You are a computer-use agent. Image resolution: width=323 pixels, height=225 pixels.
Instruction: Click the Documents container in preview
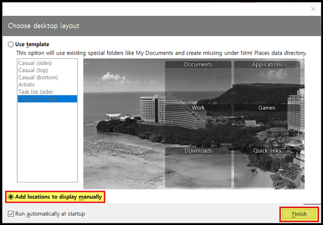(198, 82)
